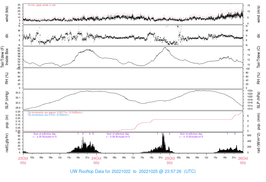Image resolution: width=266 pixels, height=182 pixels.
Task: Click the '62' temperature tick value
Action: [x=19, y=48]
